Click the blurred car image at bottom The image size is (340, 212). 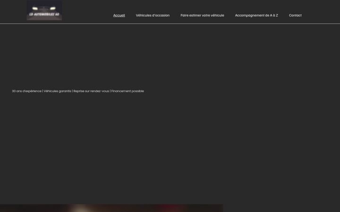(x=111, y=208)
